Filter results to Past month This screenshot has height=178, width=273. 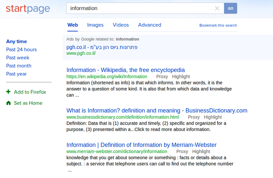click(x=19, y=66)
